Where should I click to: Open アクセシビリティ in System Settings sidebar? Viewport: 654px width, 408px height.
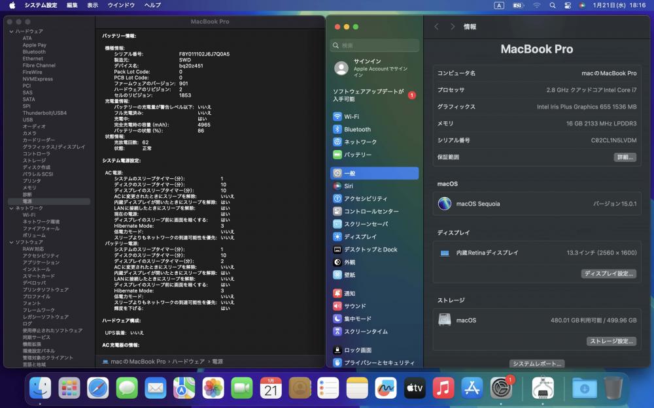click(374, 198)
